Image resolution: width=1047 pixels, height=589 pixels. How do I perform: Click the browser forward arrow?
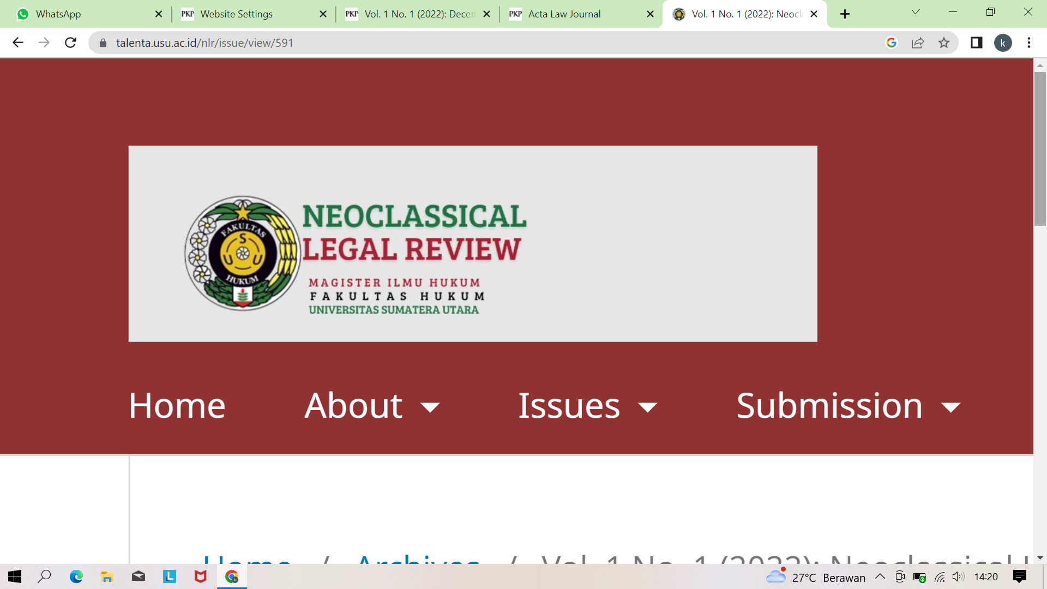tap(44, 43)
